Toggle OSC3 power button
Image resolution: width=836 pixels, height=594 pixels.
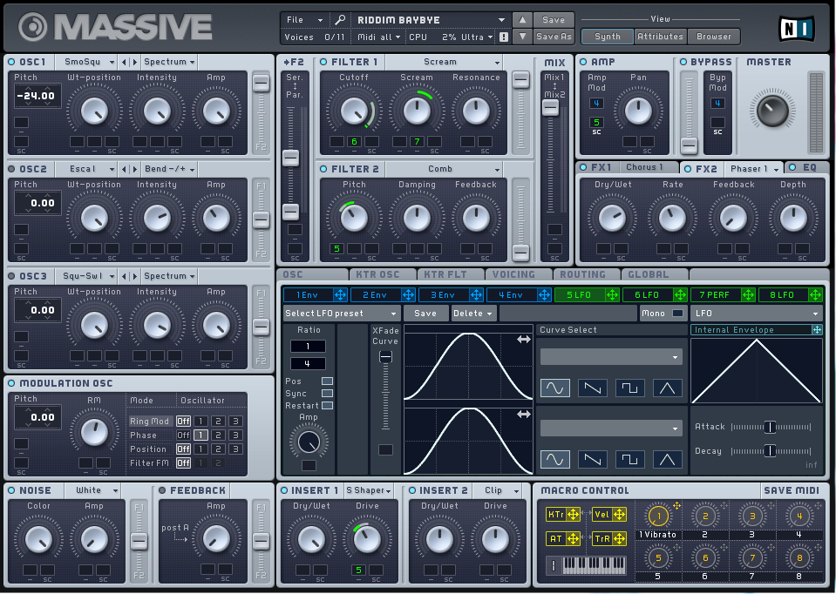coord(11,276)
